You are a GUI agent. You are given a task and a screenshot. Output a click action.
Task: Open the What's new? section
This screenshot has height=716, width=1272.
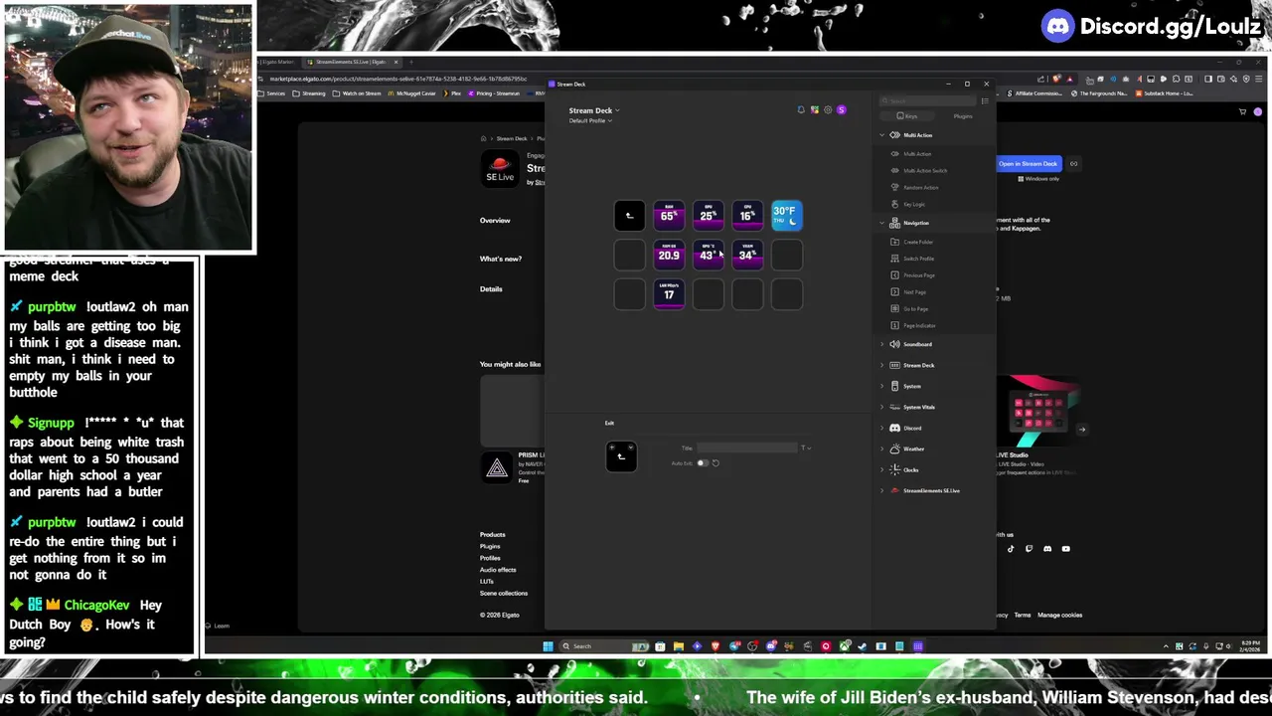500,259
